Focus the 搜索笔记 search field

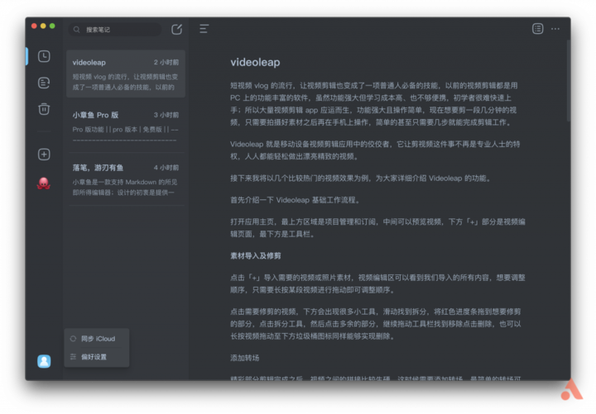pyautogui.click(x=115, y=30)
